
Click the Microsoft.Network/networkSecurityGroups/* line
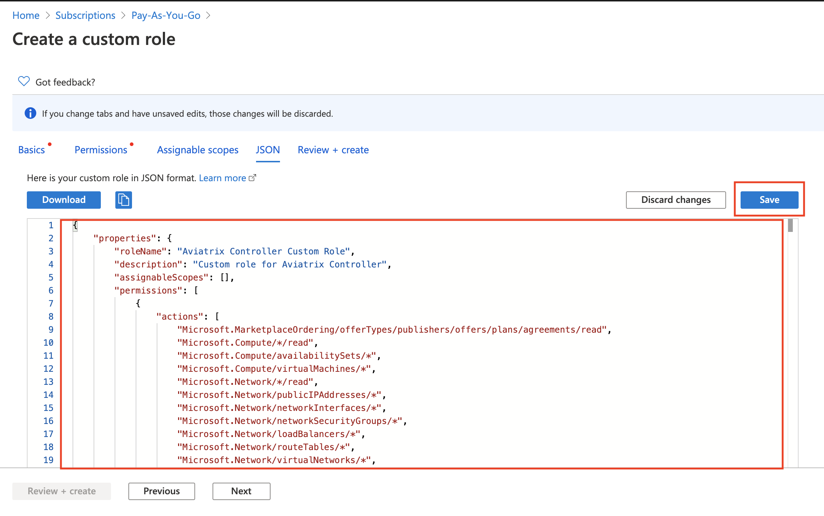(x=292, y=421)
